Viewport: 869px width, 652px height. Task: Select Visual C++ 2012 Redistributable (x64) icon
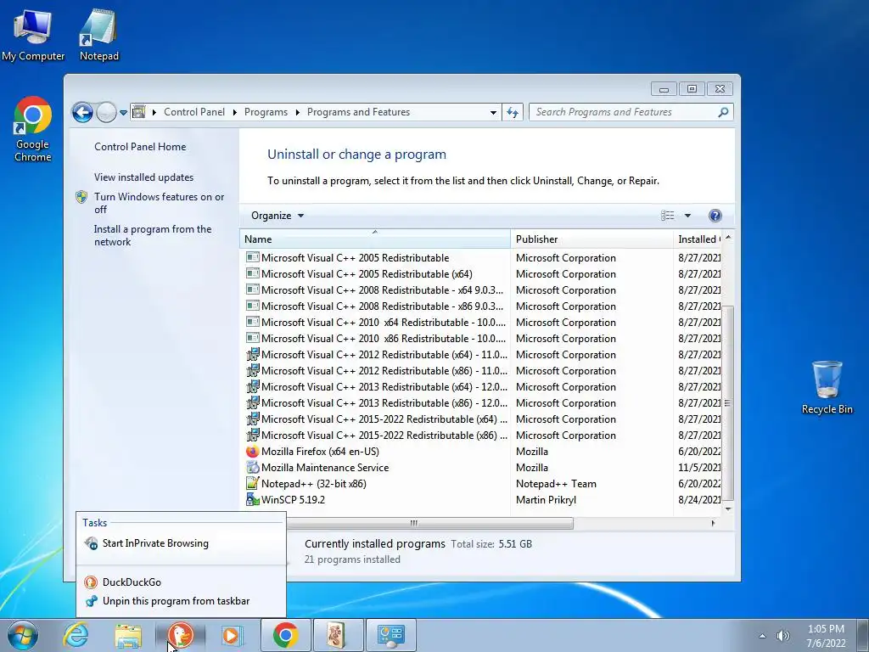click(253, 354)
